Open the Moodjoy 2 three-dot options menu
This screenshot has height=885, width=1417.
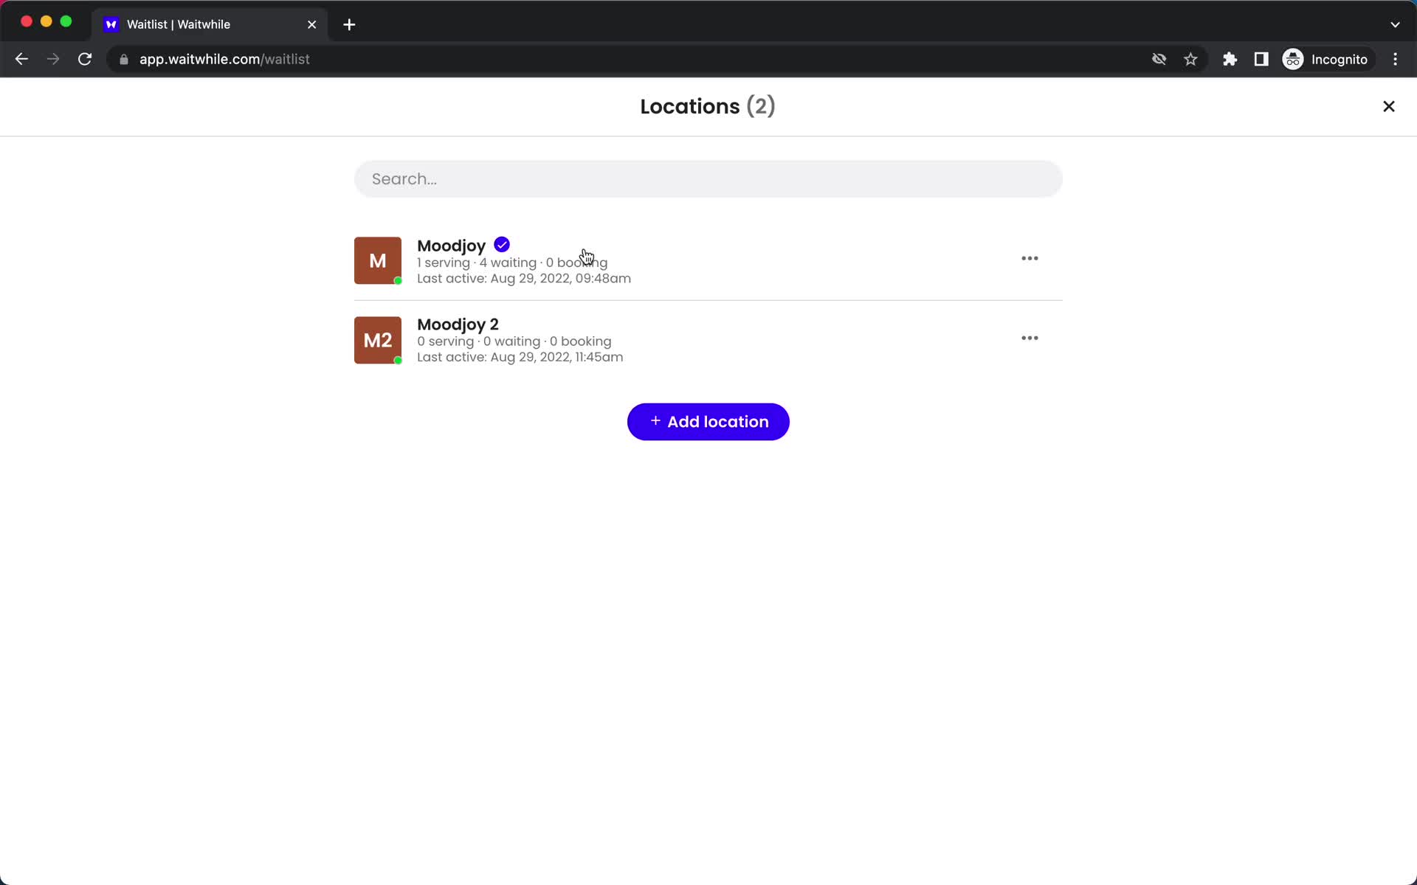point(1030,338)
